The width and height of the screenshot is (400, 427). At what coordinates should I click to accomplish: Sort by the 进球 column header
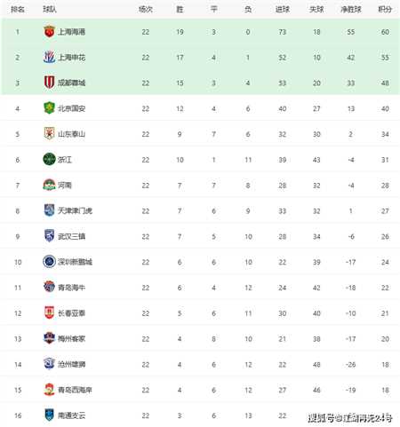283,9
